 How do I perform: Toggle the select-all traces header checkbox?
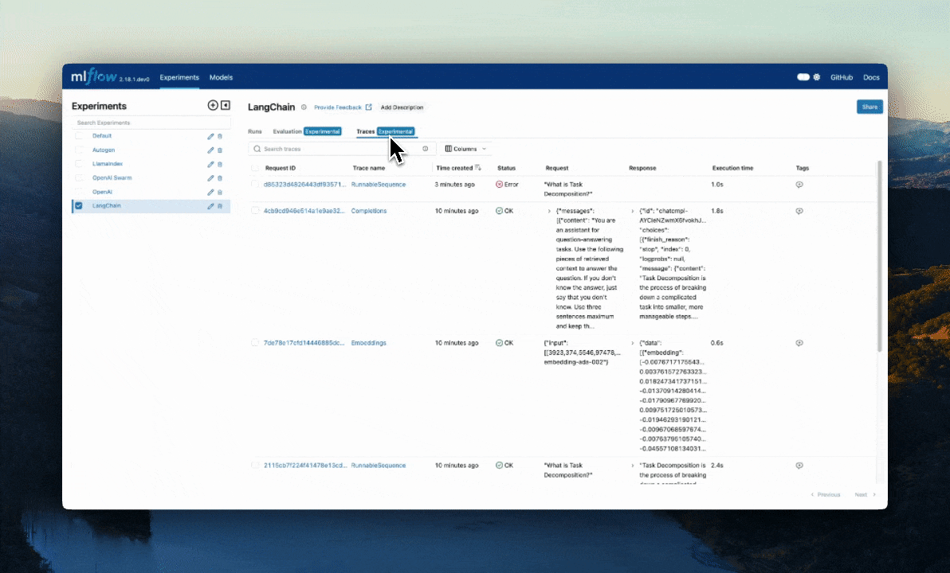[255, 168]
